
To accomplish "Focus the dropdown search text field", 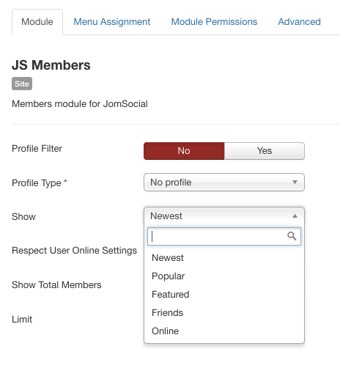I will click(x=224, y=236).
